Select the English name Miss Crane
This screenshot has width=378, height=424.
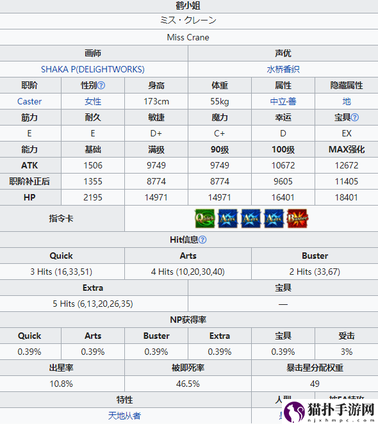[188, 37]
